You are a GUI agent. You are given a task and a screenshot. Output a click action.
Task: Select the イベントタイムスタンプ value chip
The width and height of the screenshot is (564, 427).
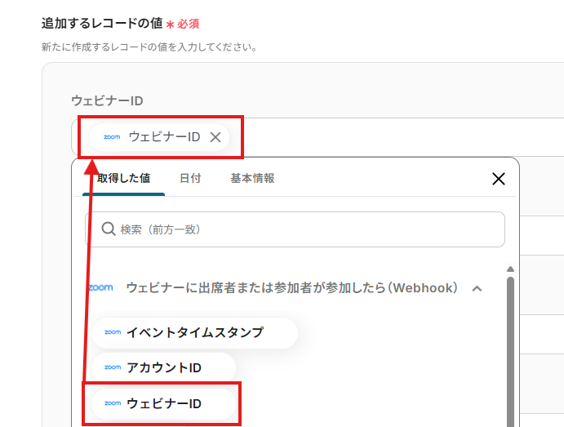(x=194, y=333)
